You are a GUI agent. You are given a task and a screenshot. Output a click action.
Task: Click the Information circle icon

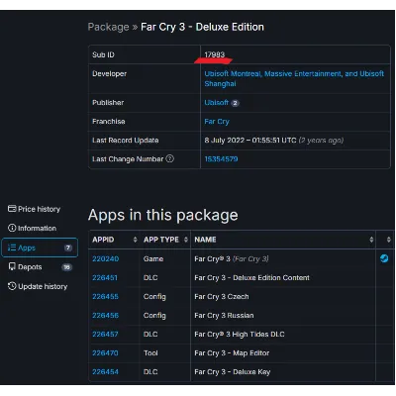[x=12, y=228]
